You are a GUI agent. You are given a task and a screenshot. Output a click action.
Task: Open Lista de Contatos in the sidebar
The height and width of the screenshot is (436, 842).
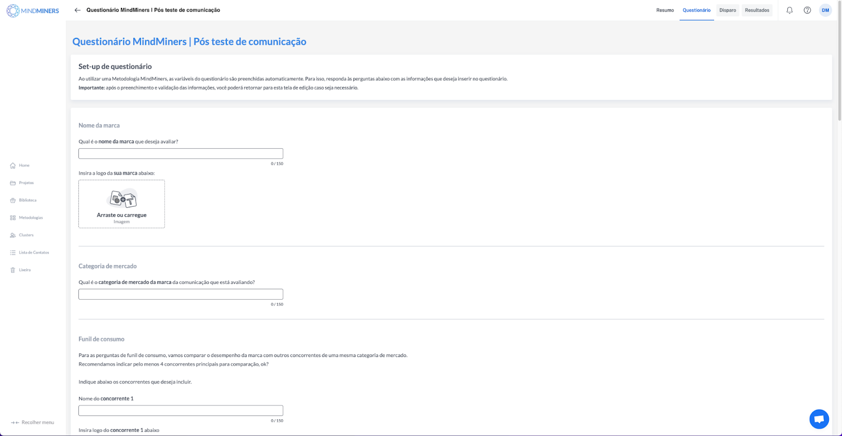coord(34,252)
